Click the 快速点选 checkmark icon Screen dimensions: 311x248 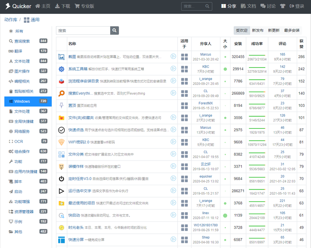61,130
